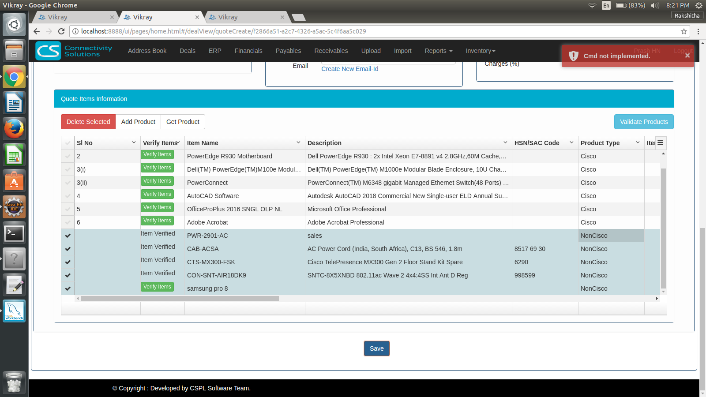The width and height of the screenshot is (706, 397).
Task: Go back using browser back arrow
Action: [x=37, y=31]
